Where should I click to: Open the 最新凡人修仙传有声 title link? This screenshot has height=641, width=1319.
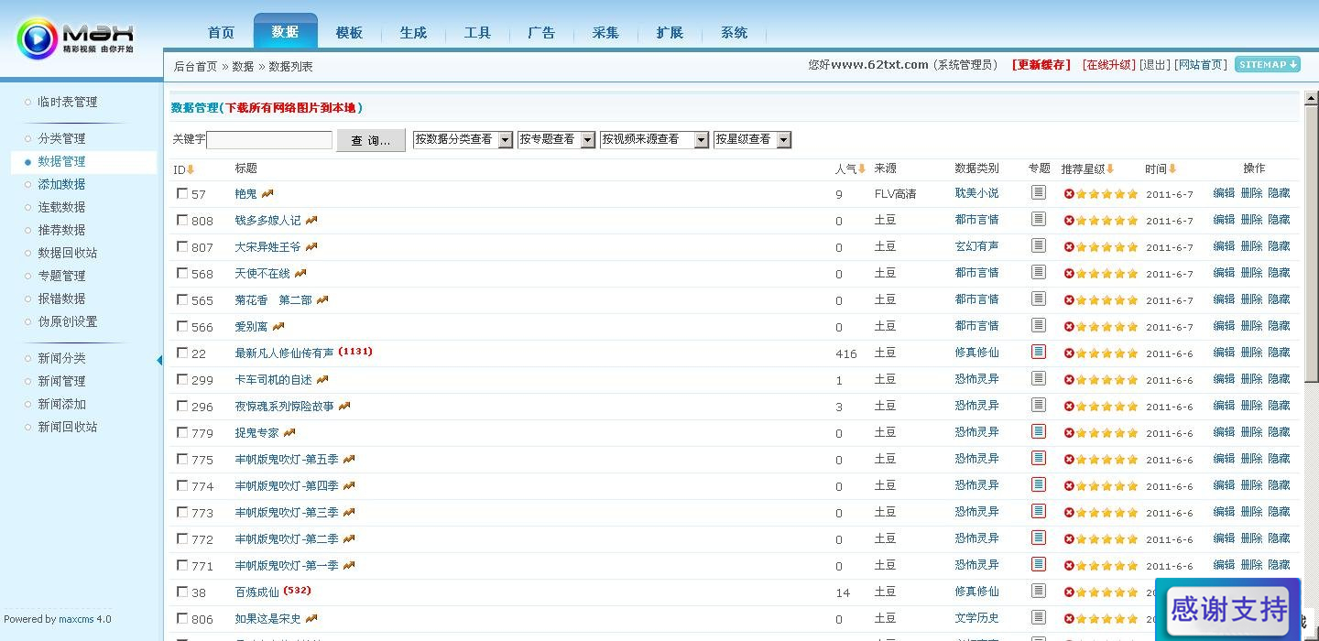(284, 353)
